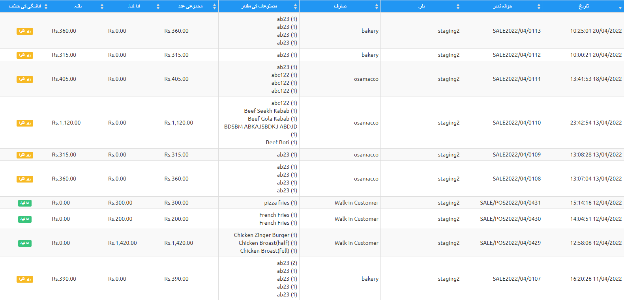Click pending status badge for SALE2022/04/0113
Screen dimensions: 624x300
pyautogui.click(x=24, y=31)
